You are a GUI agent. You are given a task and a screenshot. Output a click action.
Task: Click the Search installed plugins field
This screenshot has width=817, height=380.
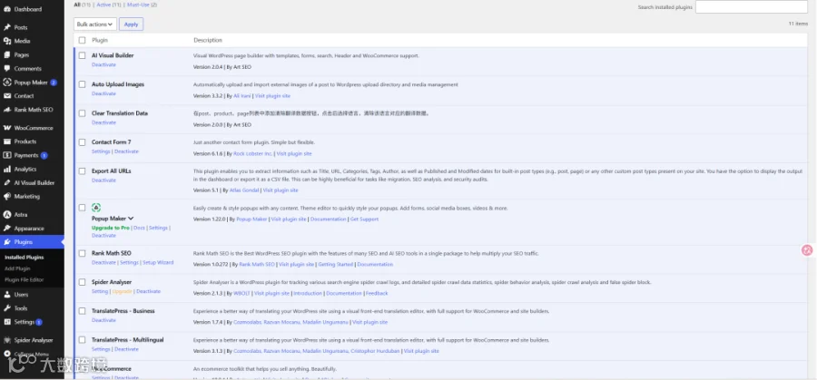pos(752,6)
